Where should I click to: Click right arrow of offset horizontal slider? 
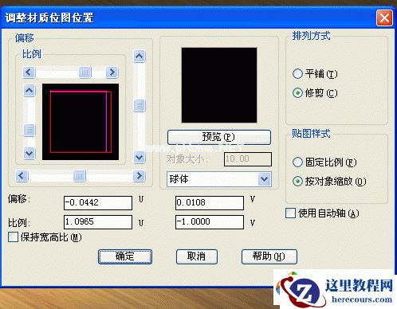pos(139,176)
